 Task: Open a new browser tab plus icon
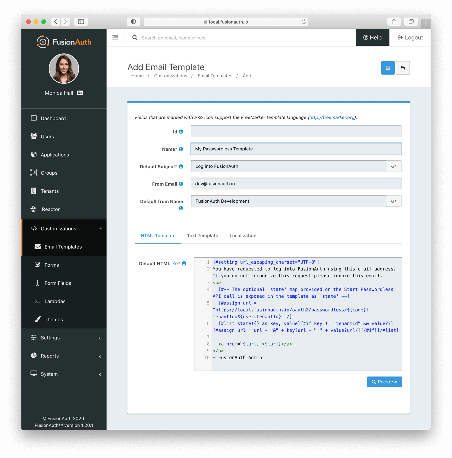pyautogui.click(x=426, y=24)
